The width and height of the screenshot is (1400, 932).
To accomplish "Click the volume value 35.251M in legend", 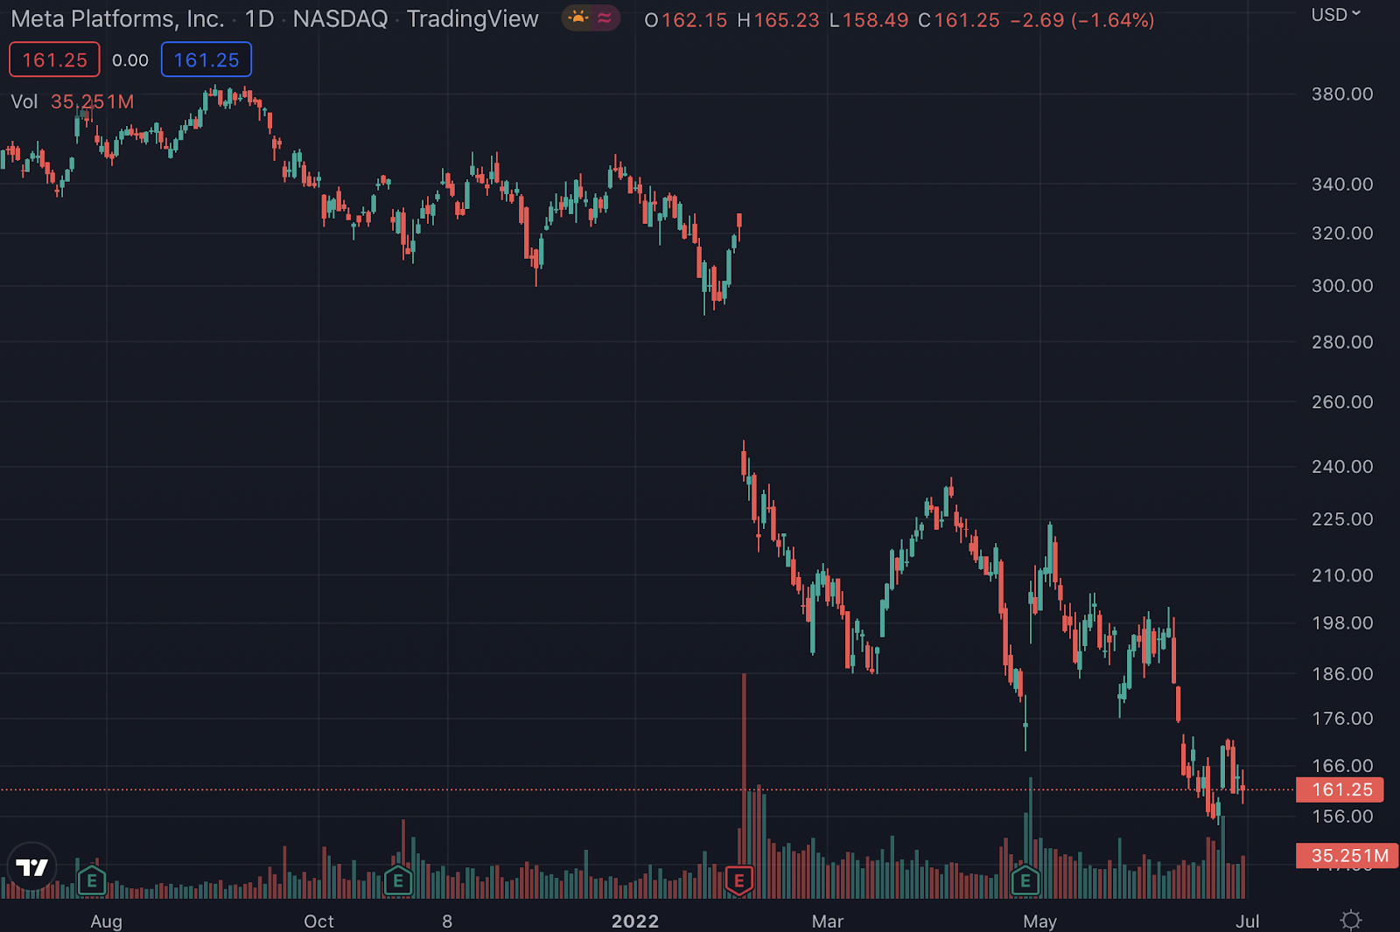I will [92, 102].
